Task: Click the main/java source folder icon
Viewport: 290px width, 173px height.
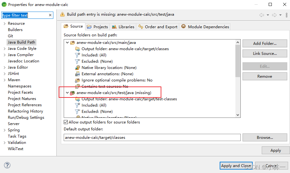Action: (72, 43)
